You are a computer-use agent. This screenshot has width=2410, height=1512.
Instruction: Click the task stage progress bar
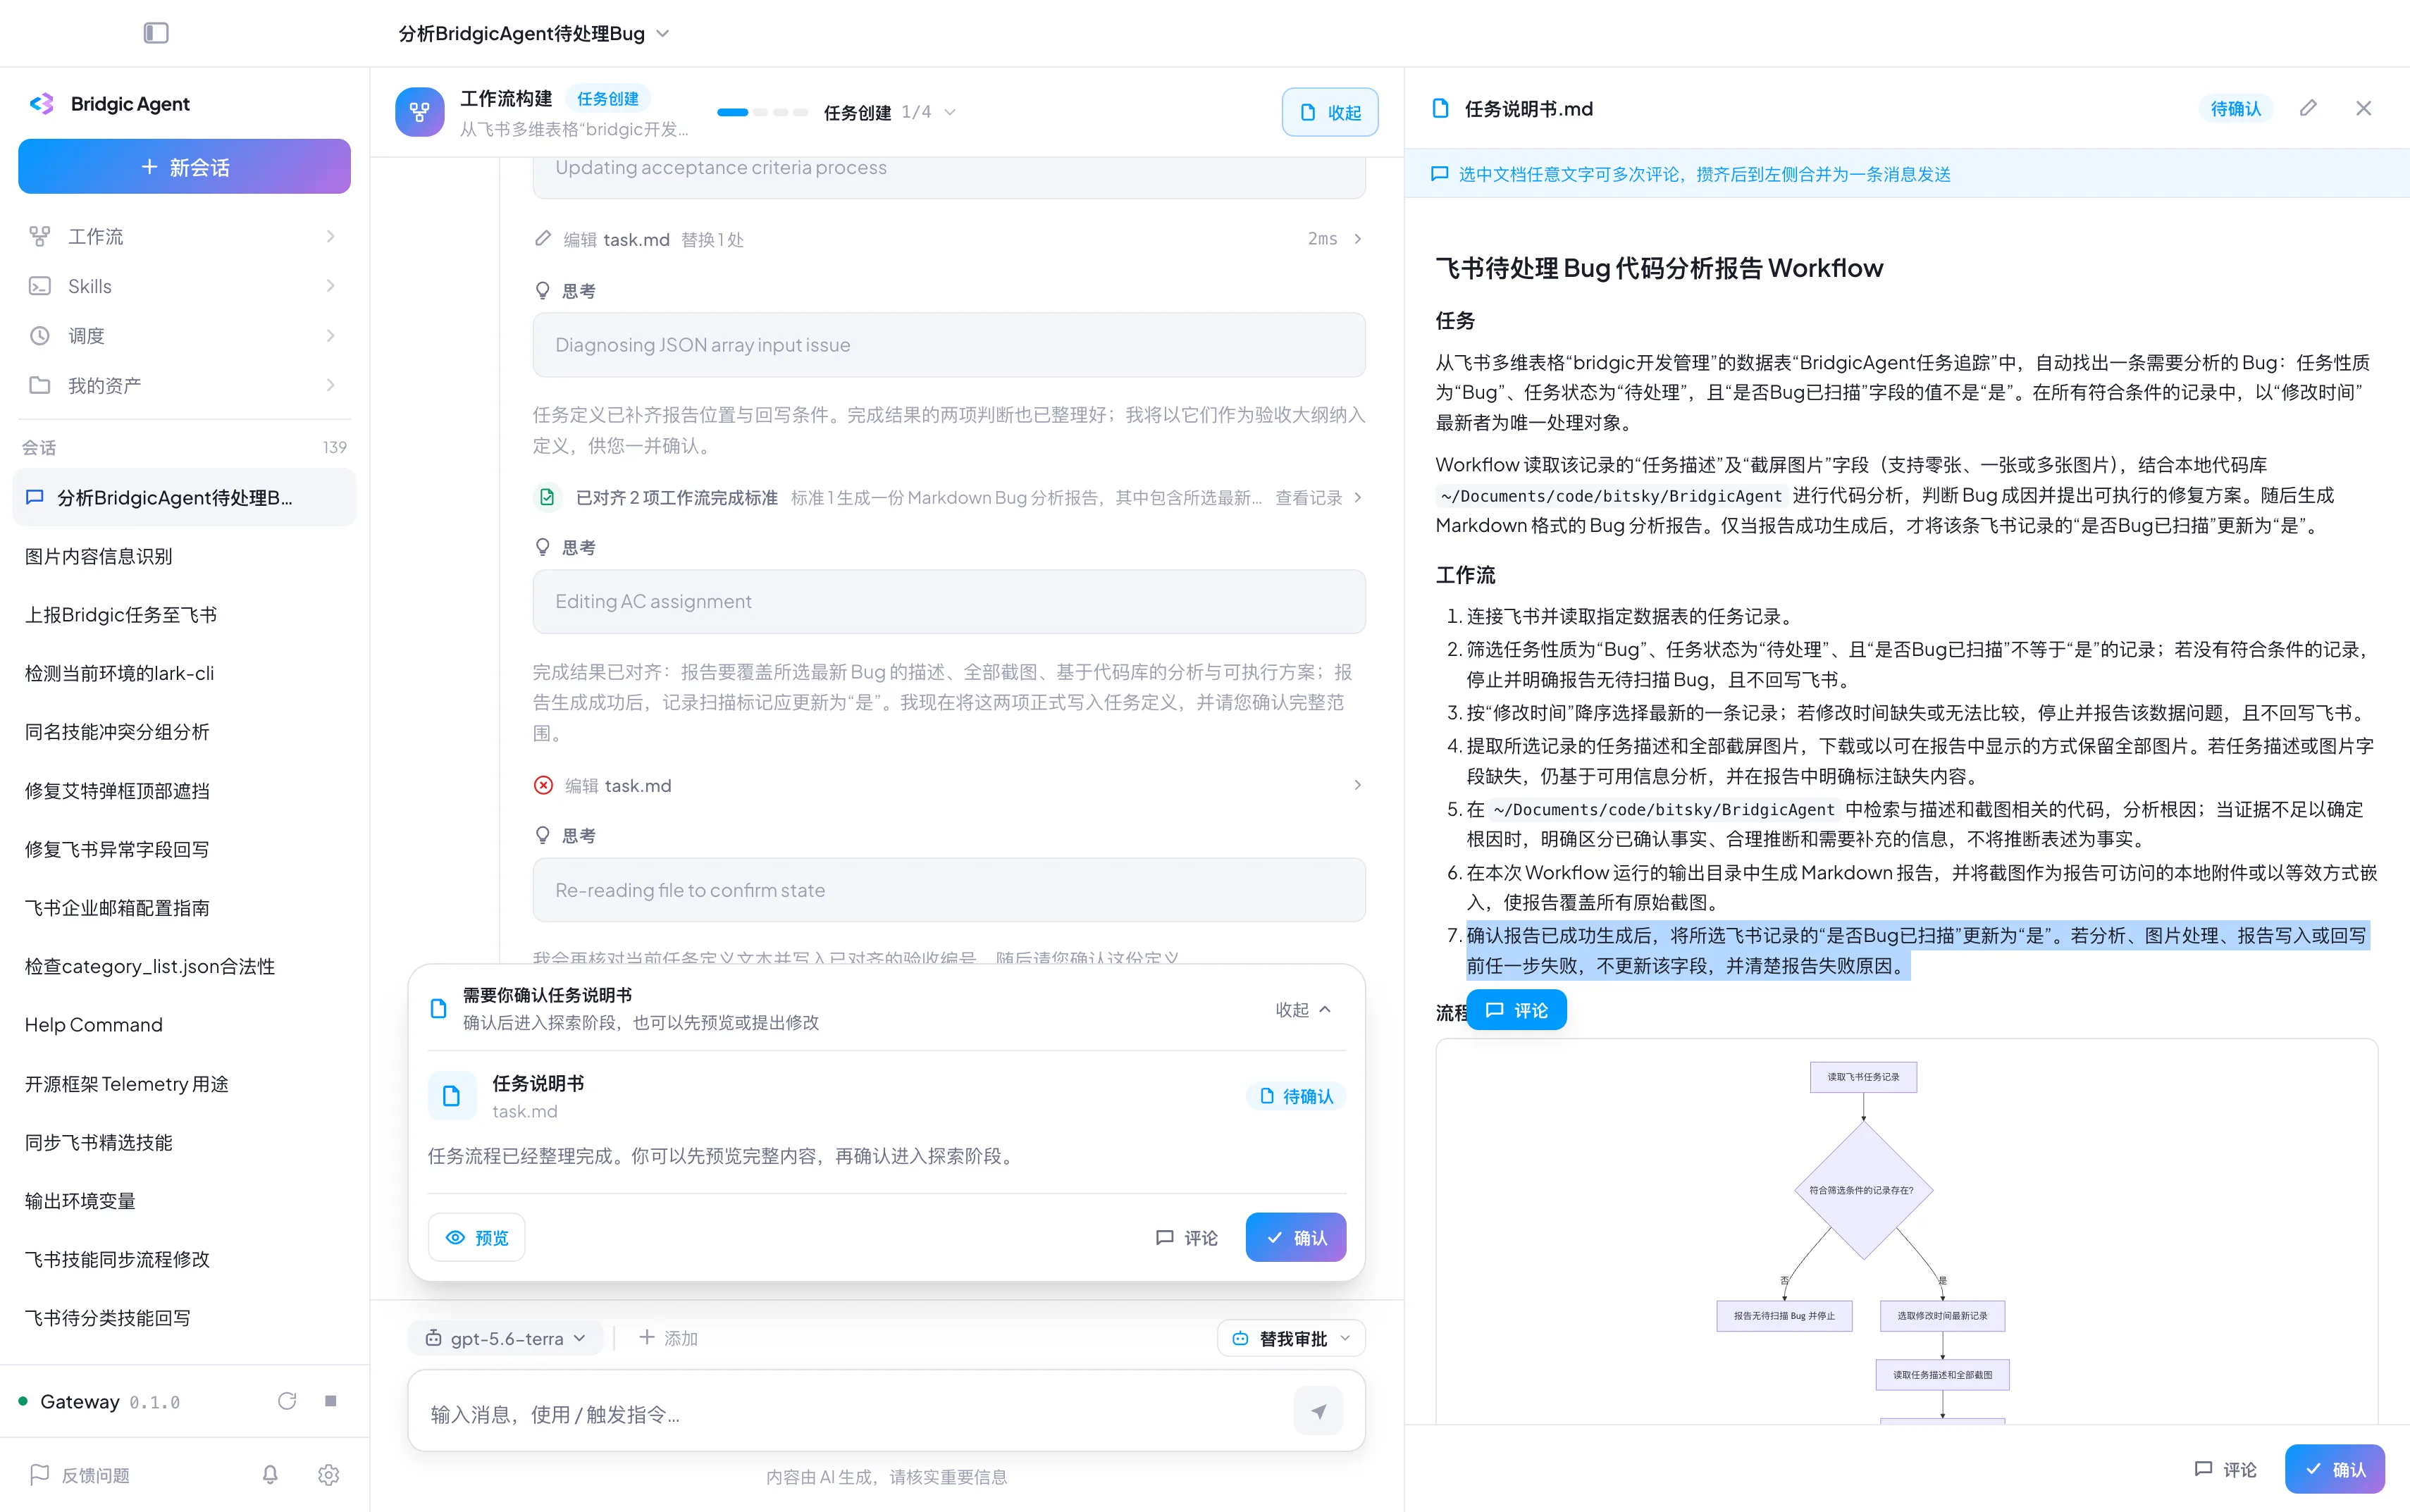coord(762,112)
